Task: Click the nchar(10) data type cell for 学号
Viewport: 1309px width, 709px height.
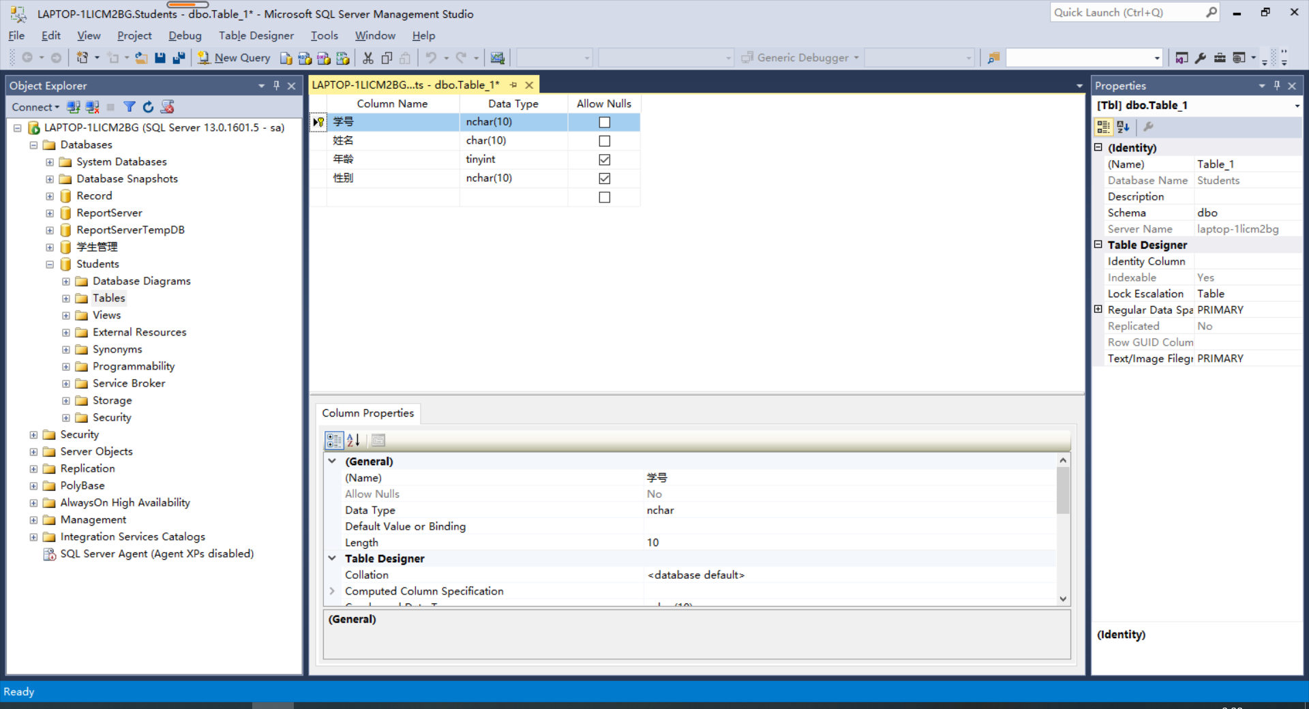Action: (x=513, y=122)
